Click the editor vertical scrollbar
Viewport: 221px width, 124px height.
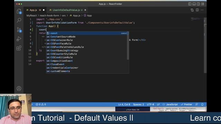(x=205, y=45)
